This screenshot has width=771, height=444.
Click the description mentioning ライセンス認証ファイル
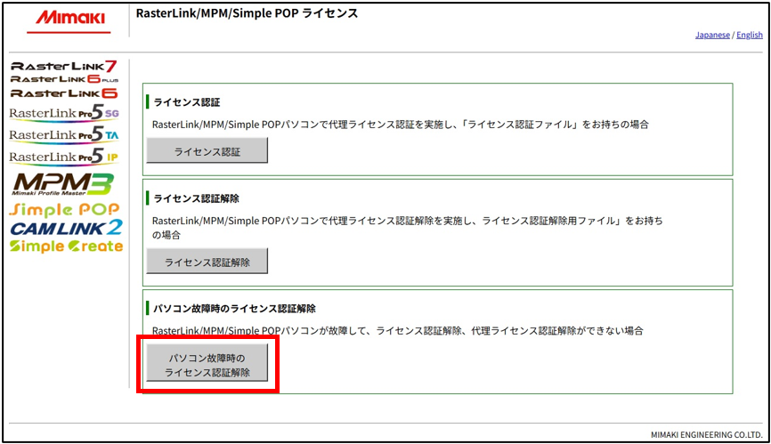pyautogui.click(x=401, y=125)
